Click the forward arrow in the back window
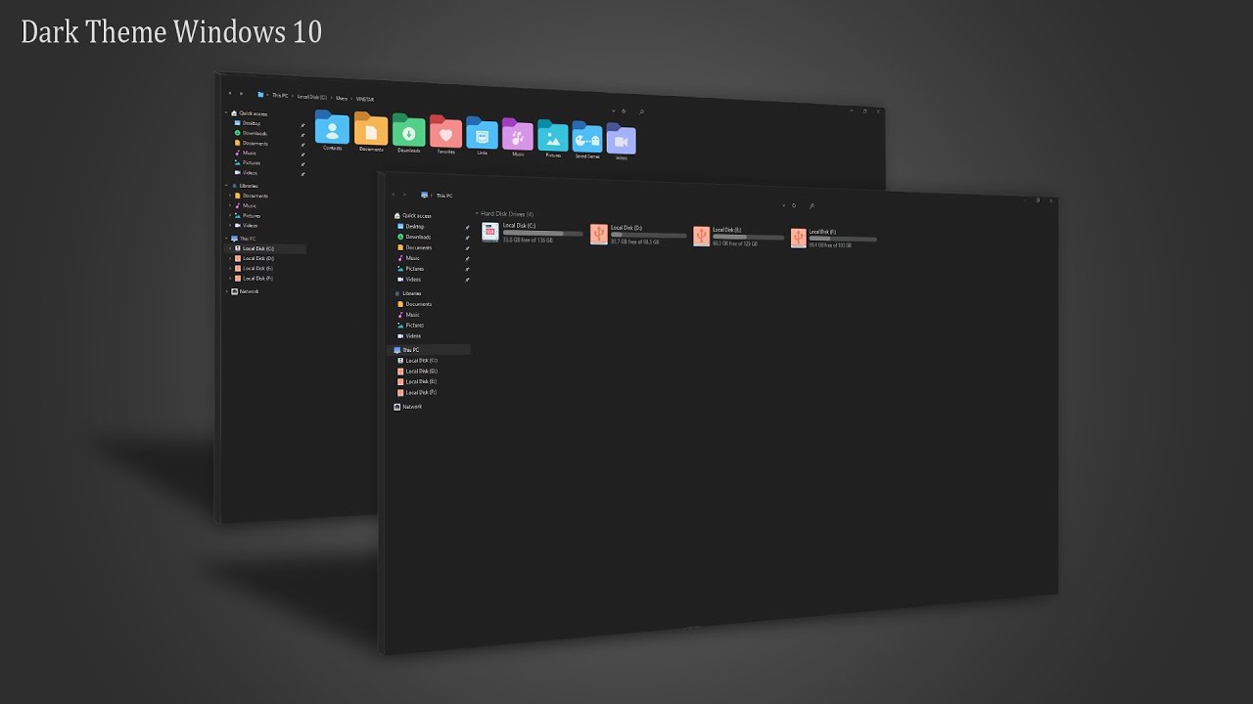 pos(241,93)
